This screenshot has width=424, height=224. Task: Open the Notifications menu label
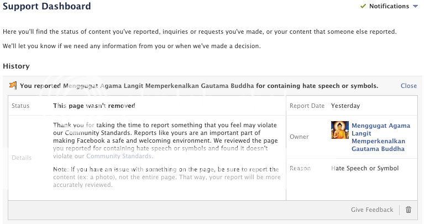pyautogui.click(x=389, y=7)
